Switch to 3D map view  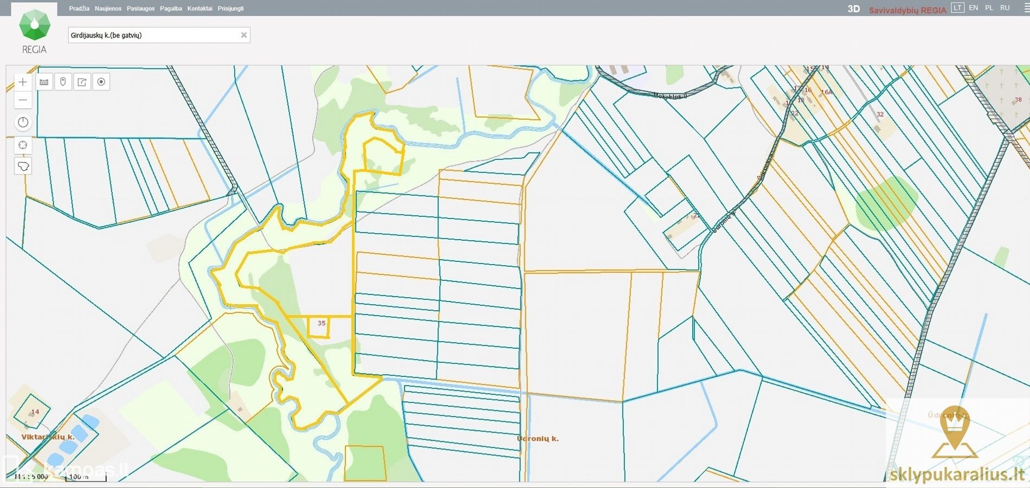point(853,9)
